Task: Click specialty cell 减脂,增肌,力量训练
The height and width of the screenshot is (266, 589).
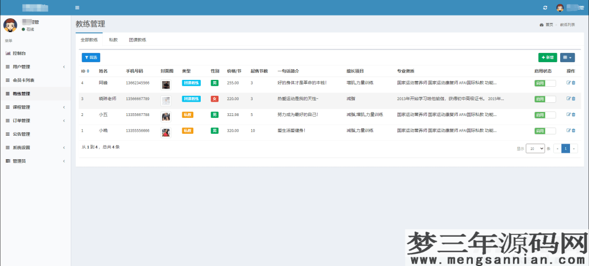Action: [365, 115]
